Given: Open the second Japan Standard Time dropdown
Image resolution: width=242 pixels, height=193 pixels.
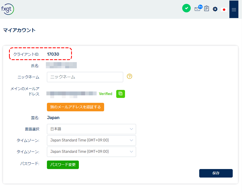Looking at the screenshot, I should [91, 152].
